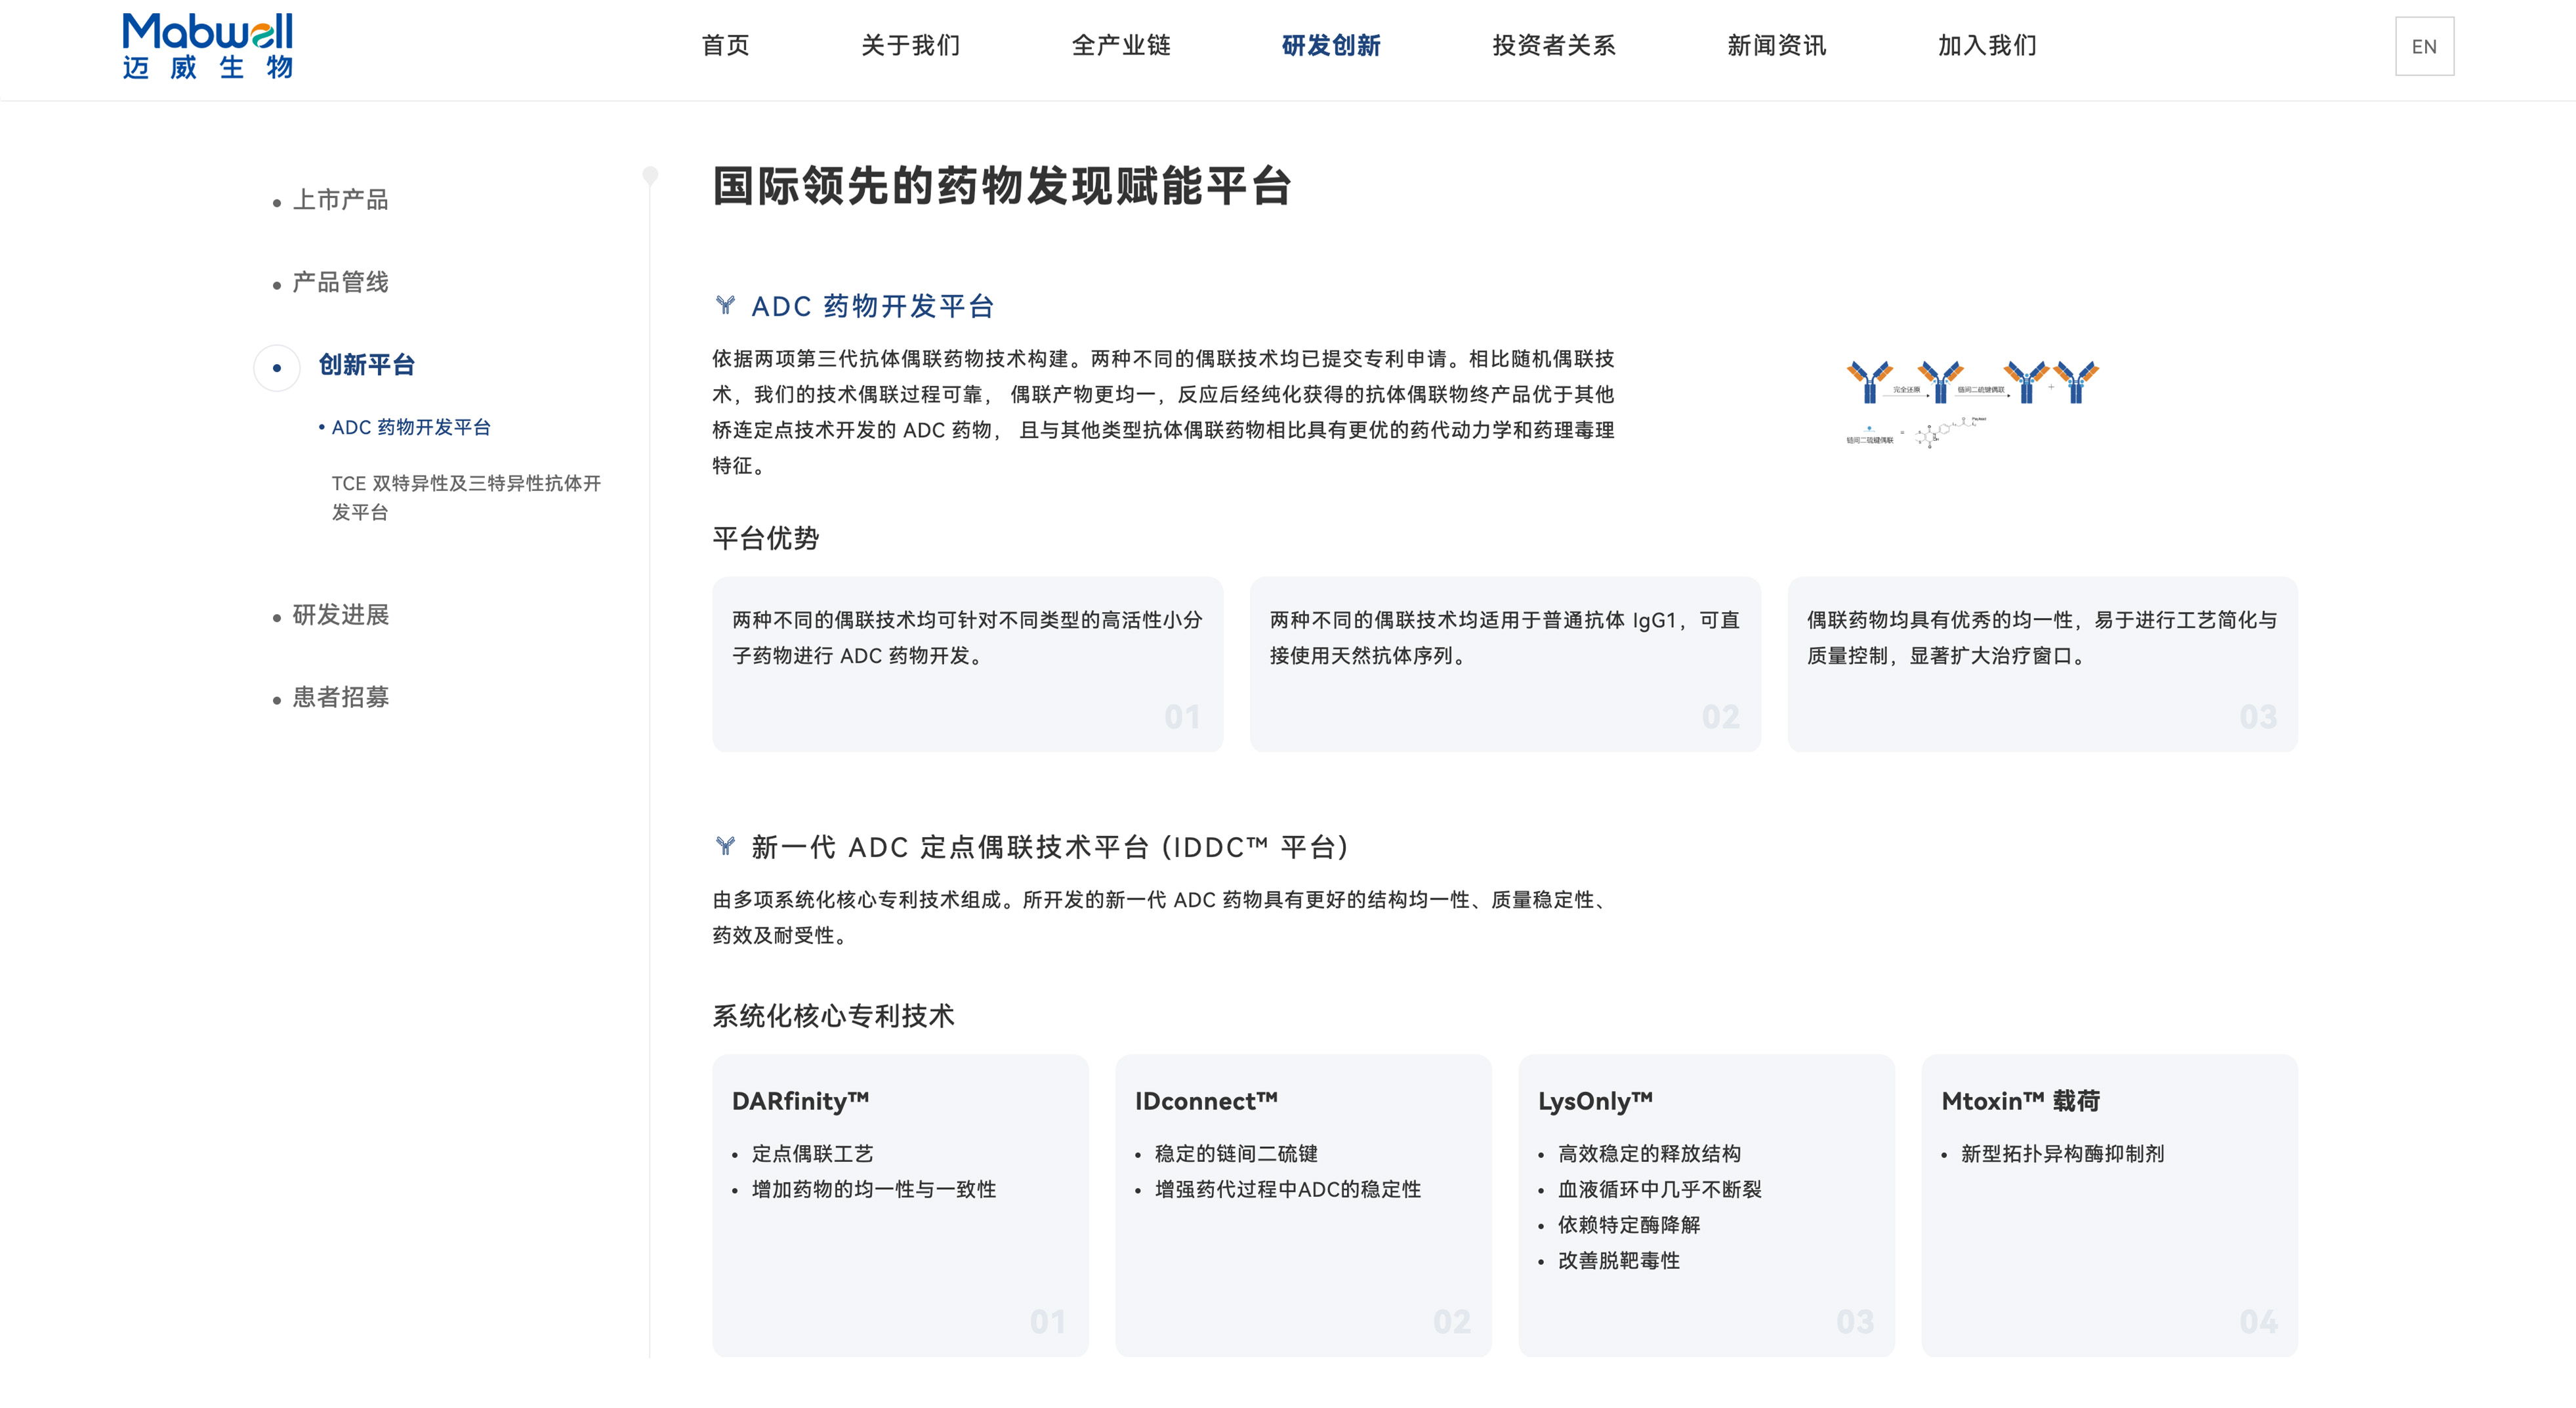Open 研发进展 in the sidebar
The width and height of the screenshot is (2576, 1408).
[340, 614]
